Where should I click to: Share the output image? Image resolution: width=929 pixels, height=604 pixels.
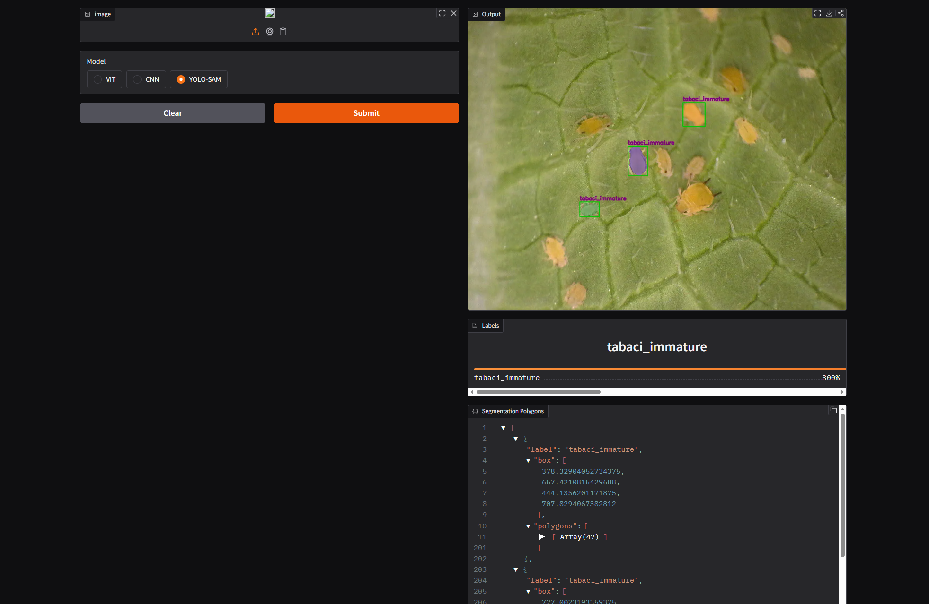[x=841, y=13]
